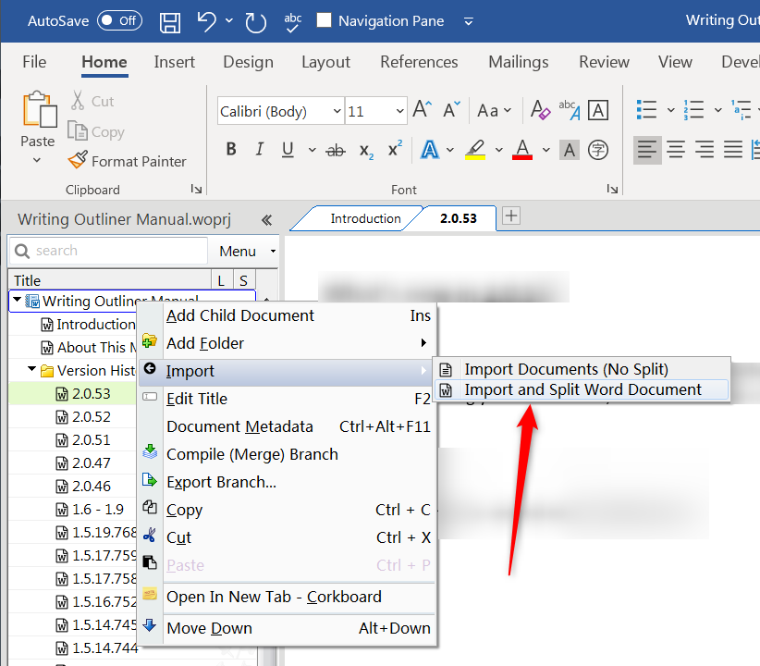Center the text
The width and height of the screenshot is (760, 666).
point(676,150)
